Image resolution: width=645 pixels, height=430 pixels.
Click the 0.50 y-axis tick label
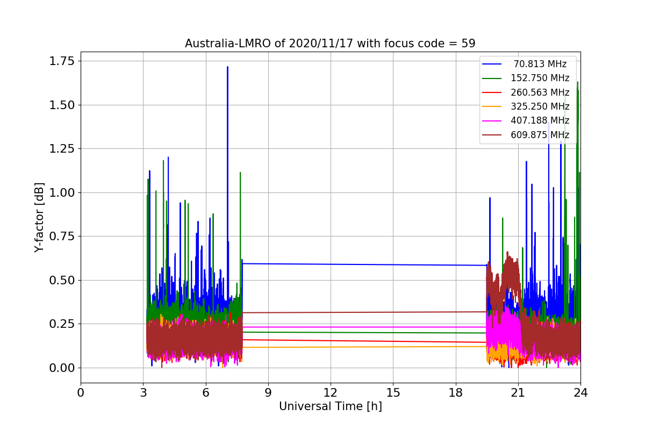click(61, 280)
